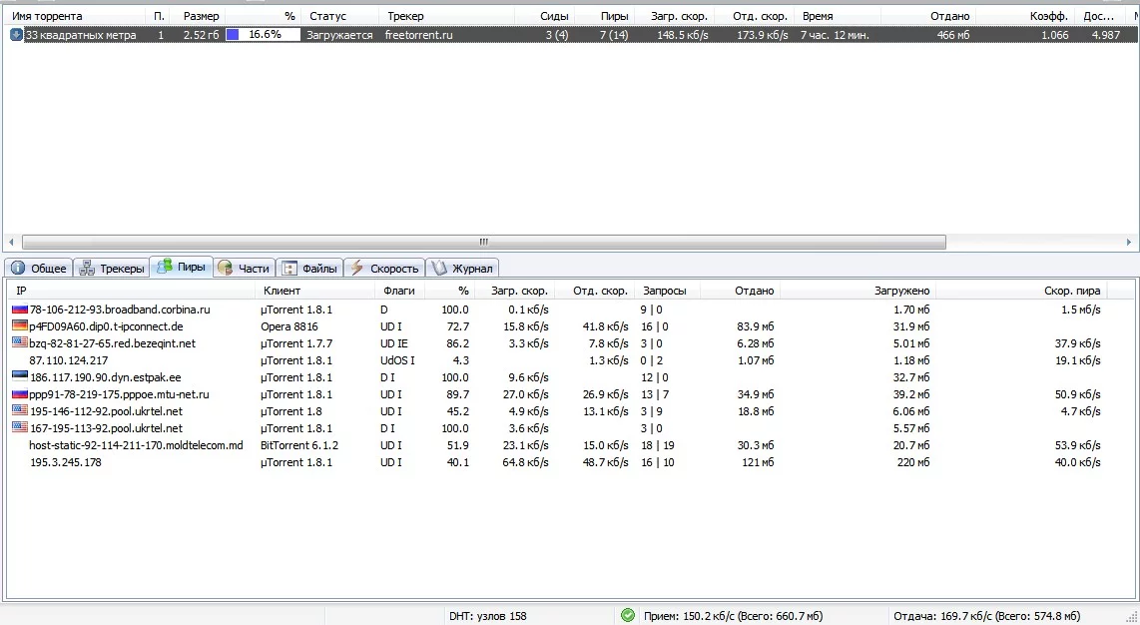The image size is (1140, 625).
Task: Select the torrent 33 квадратных метра
Action: pyautogui.click(x=570, y=34)
